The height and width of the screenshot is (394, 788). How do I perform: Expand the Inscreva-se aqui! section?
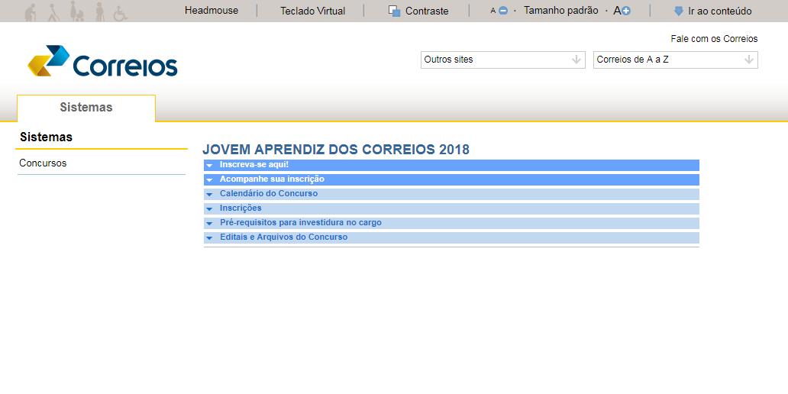tap(451, 165)
